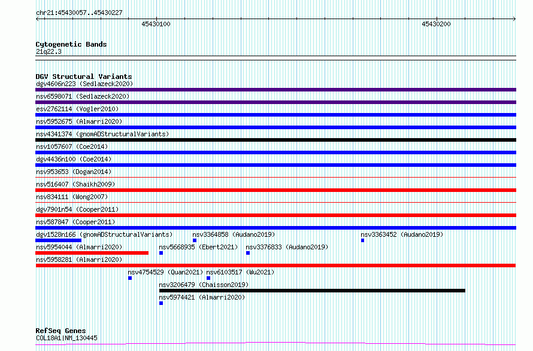Select the blue dgv4436n100 variant bar

(x=275, y=165)
